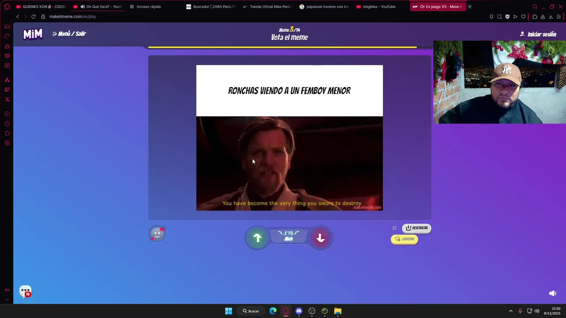The height and width of the screenshot is (318, 566).
Task: Open the taskbar clock showing 22:50
Action: point(553,311)
